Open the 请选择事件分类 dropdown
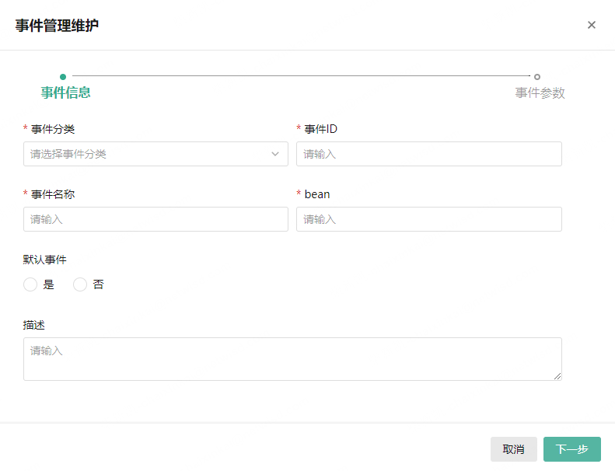 click(148, 154)
